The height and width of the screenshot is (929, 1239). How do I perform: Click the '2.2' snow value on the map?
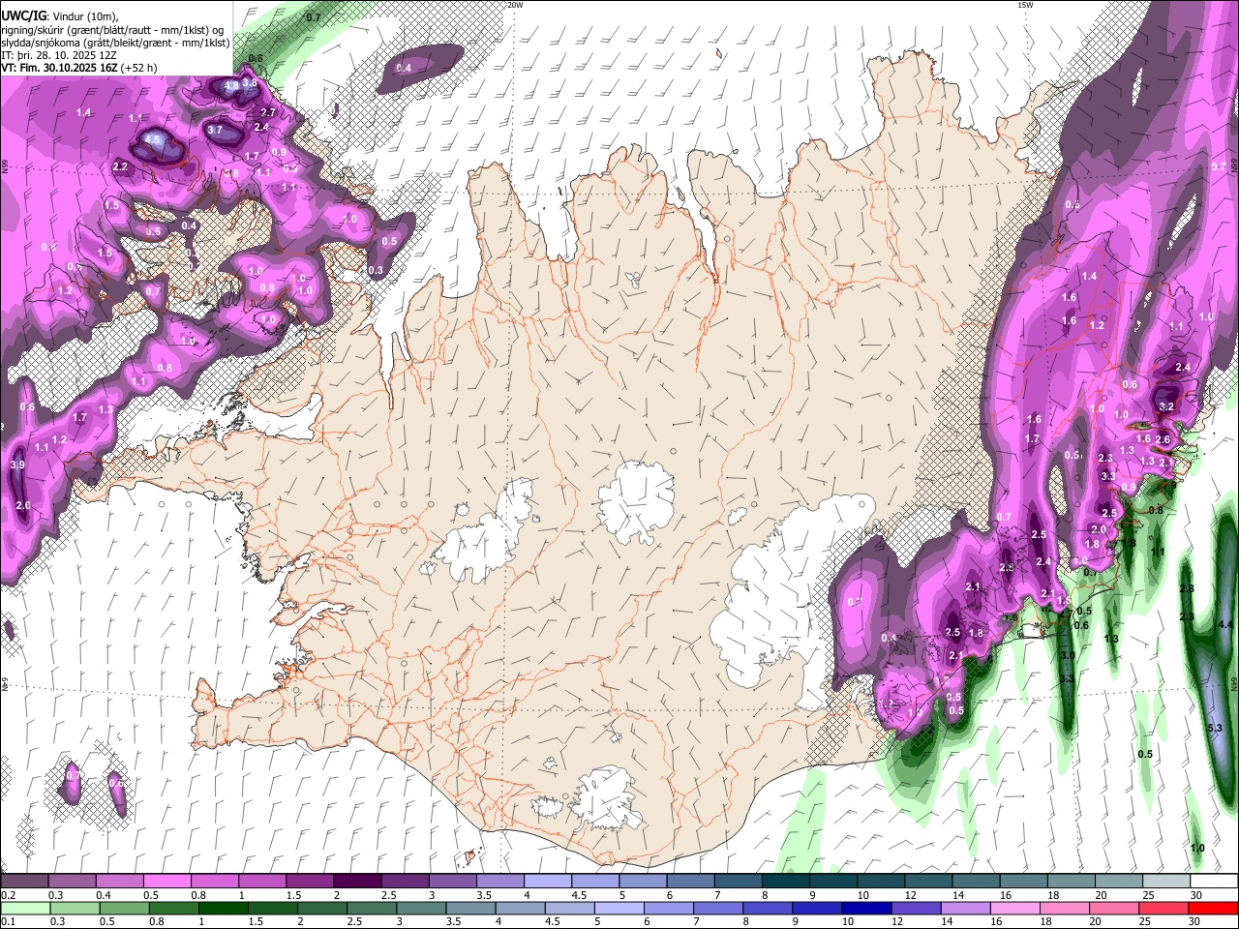coord(121,167)
